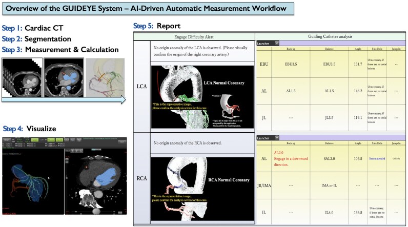Click the first green button in the viewer toolbar
Screen dimensions: 408x227
coord(35,140)
